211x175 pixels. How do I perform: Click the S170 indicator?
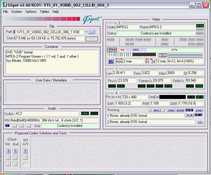pos(192,44)
